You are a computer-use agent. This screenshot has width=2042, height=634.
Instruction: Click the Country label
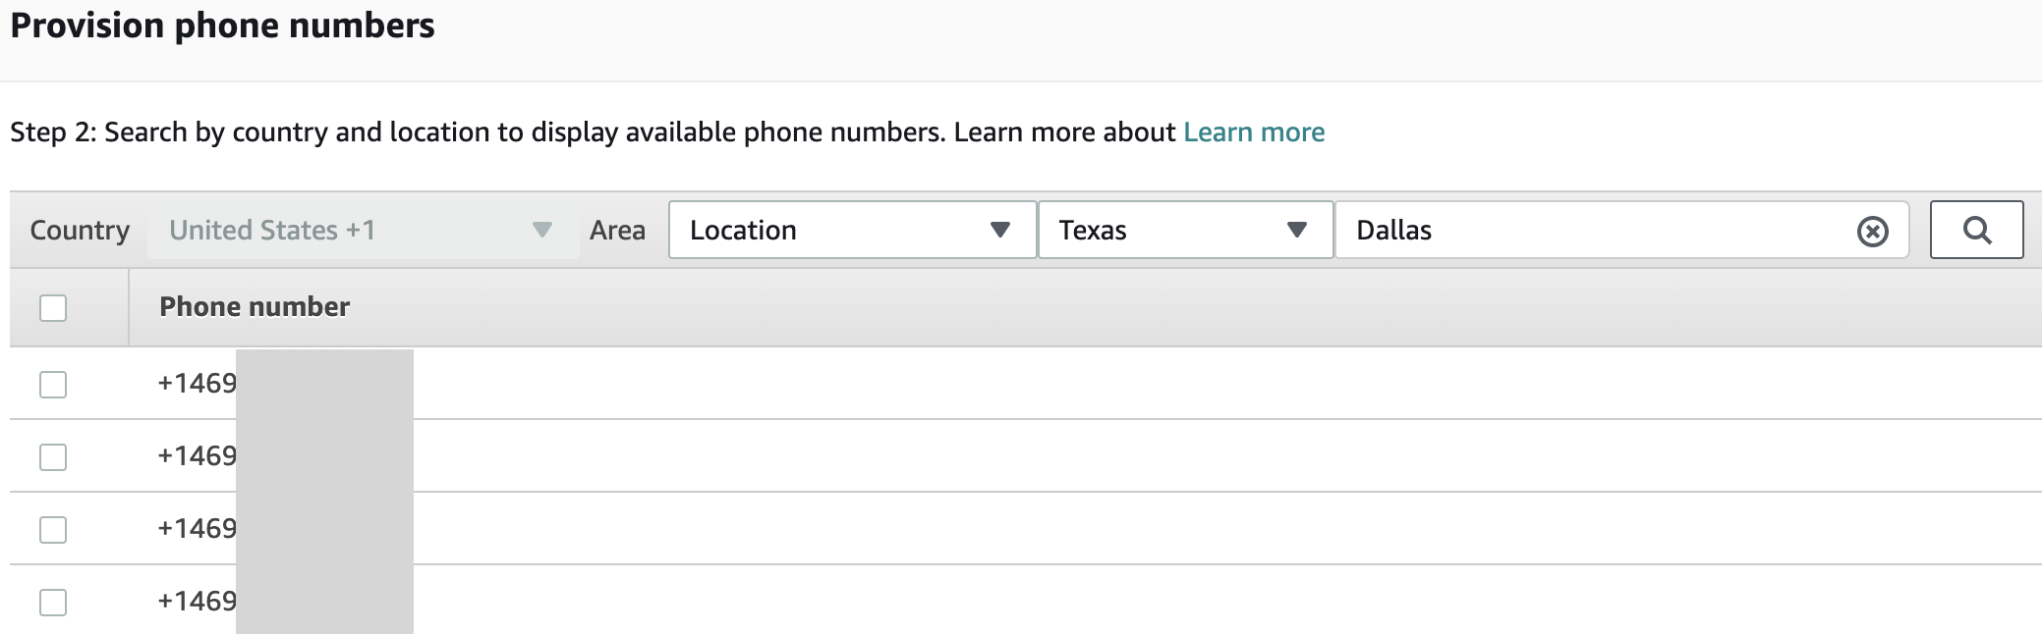pyautogui.click(x=80, y=231)
